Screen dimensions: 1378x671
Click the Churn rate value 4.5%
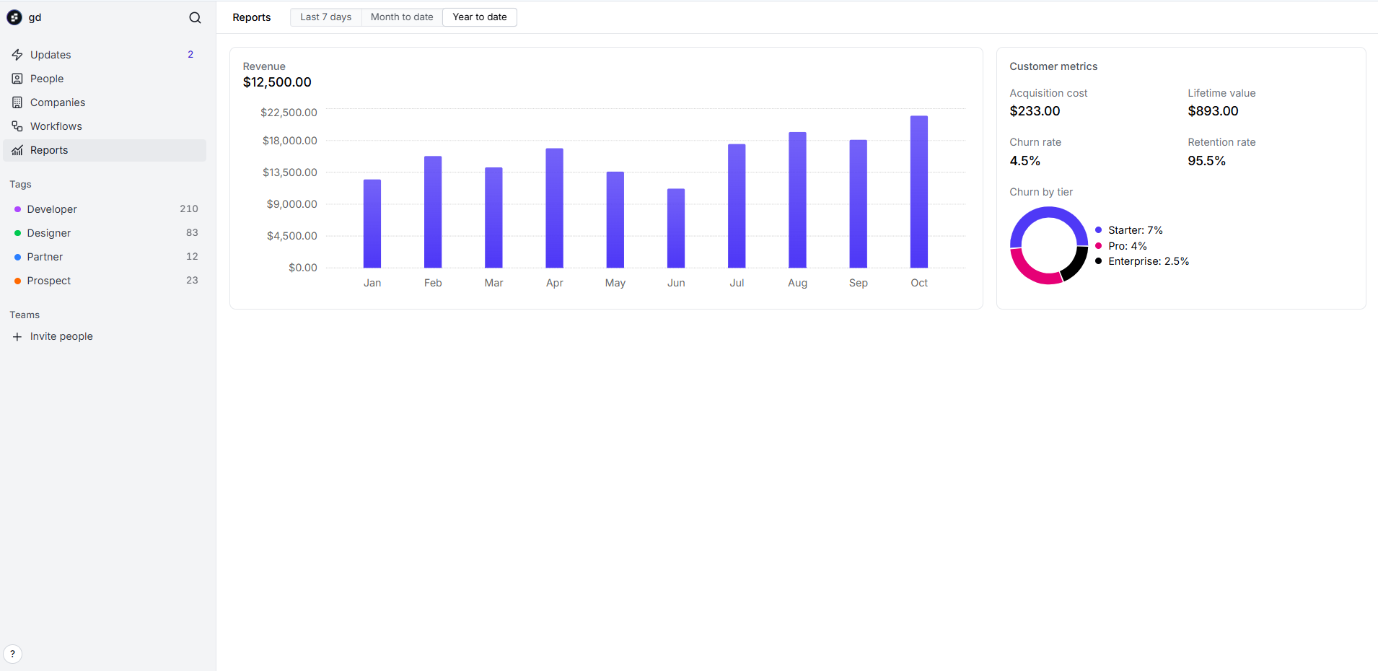coord(1024,161)
